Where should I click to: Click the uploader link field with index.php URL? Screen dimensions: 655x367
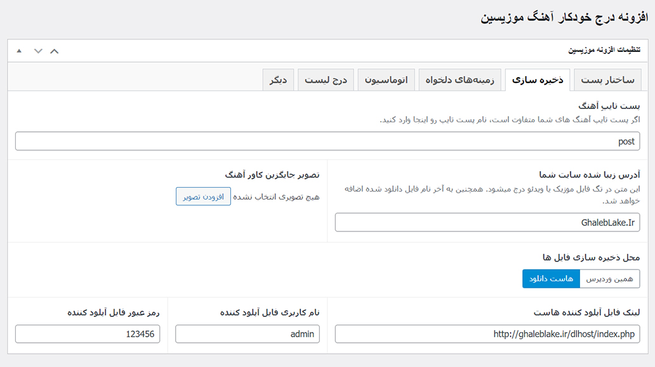tap(487, 334)
